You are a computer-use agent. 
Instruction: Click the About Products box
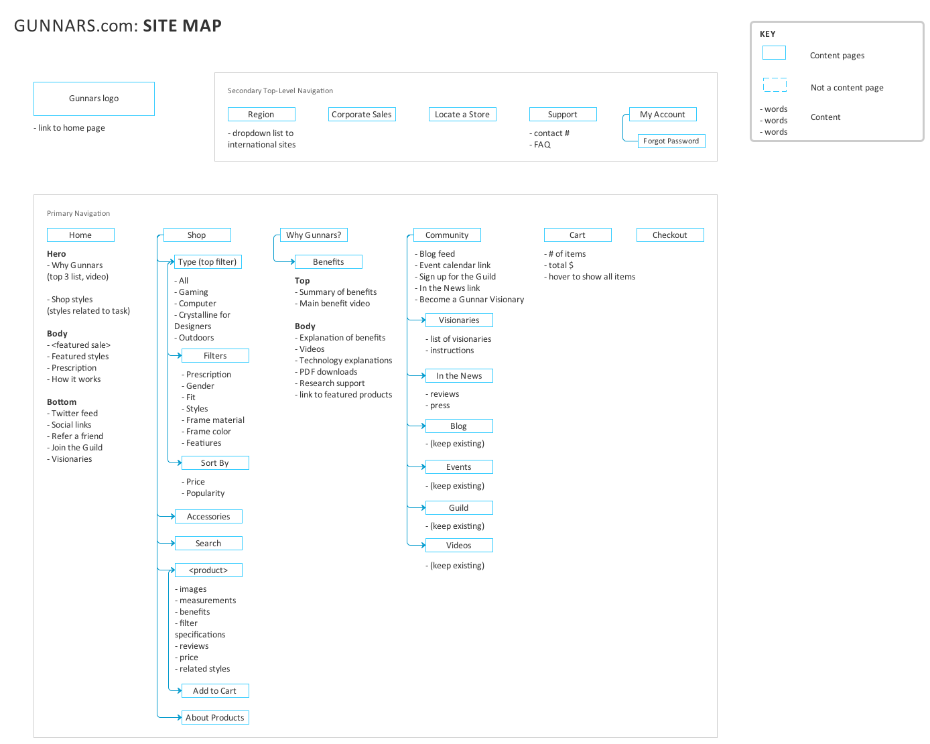click(x=214, y=717)
